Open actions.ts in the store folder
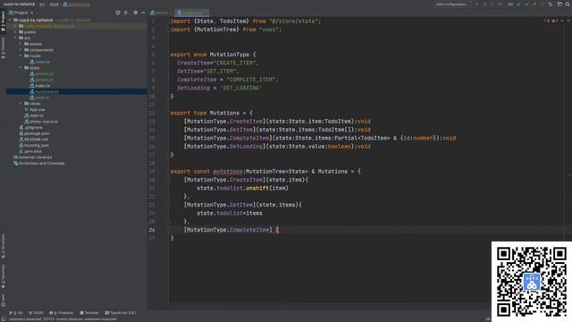572x322 pixels. [42, 73]
